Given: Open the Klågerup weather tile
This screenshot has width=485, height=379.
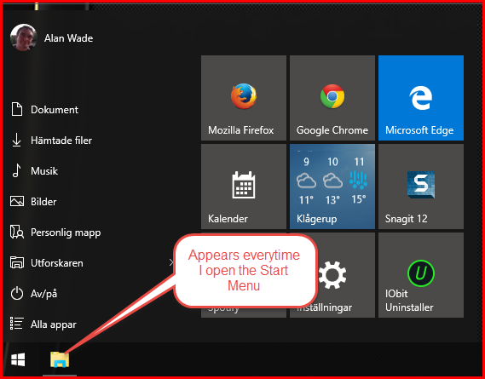Looking at the screenshot, I should coord(332,187).
